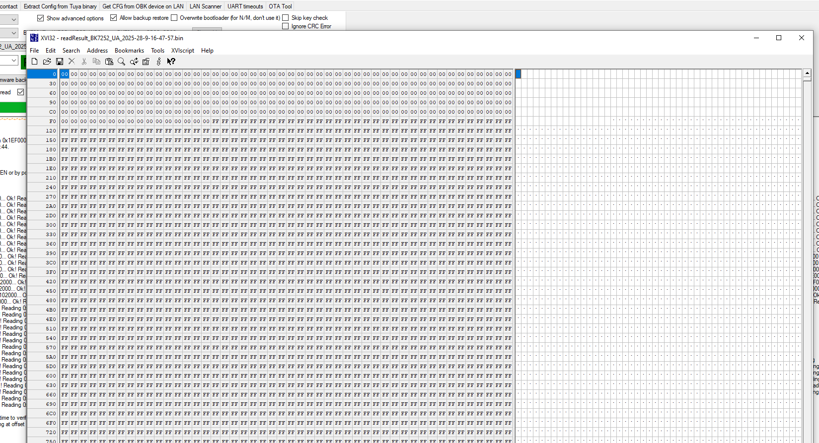This screenshot has height=443, width=819.
Task: Open the Address menu
Action: click(x=97, y=51)
